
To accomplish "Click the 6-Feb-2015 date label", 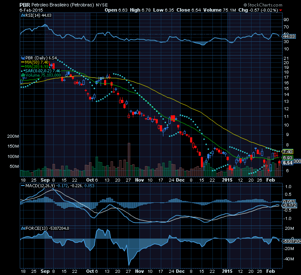I will (x=31, y=10).
